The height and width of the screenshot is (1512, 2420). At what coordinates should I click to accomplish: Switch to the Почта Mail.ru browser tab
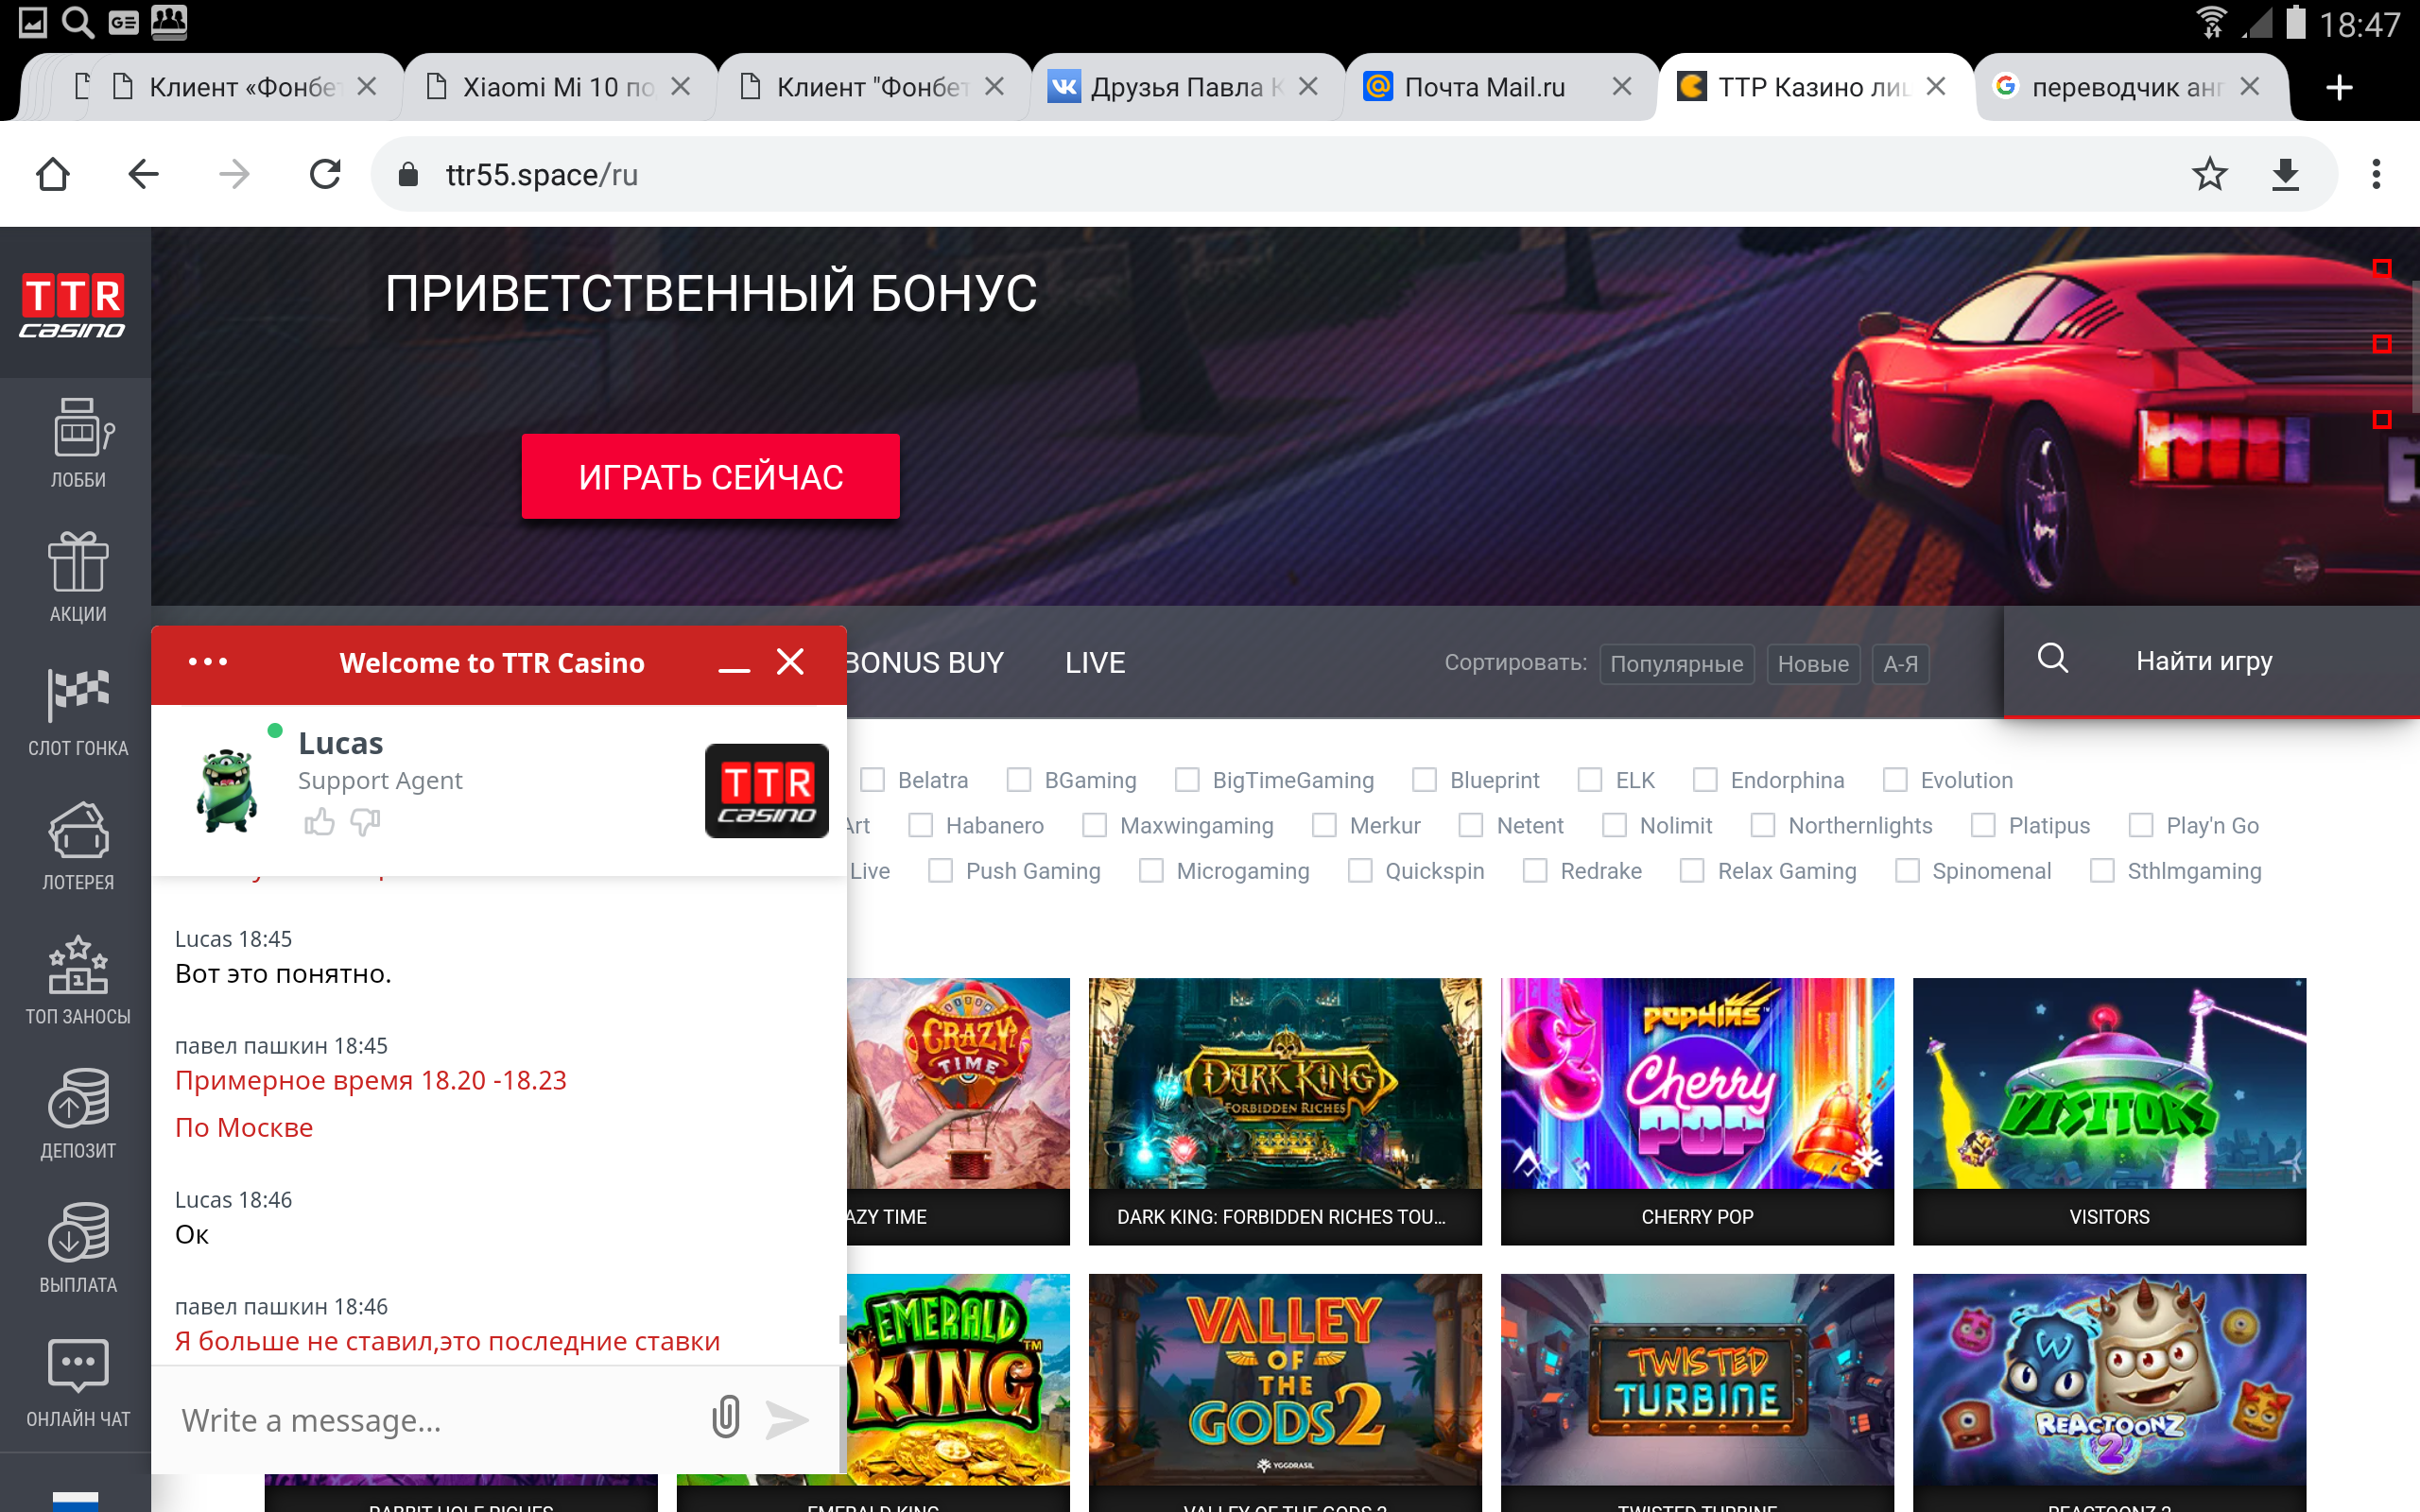[x=1484, y=87]
